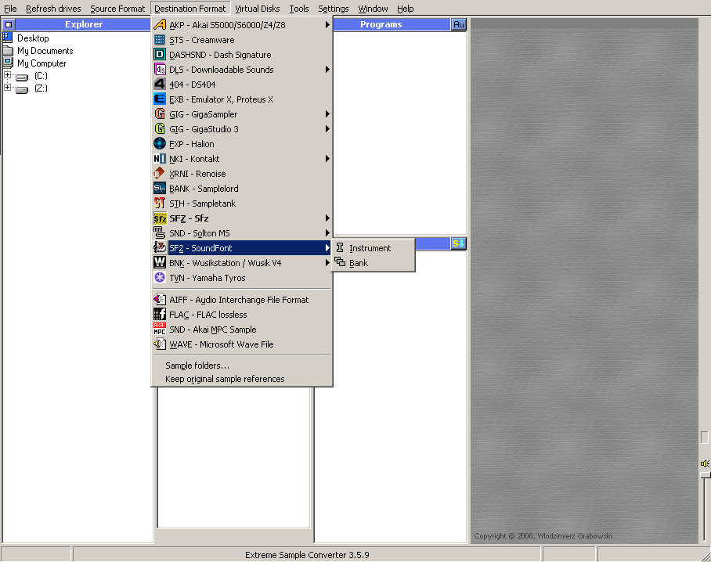Select My Computer in Explorer tree
Viewport: 711px width, 562px height.
(42, 63)
